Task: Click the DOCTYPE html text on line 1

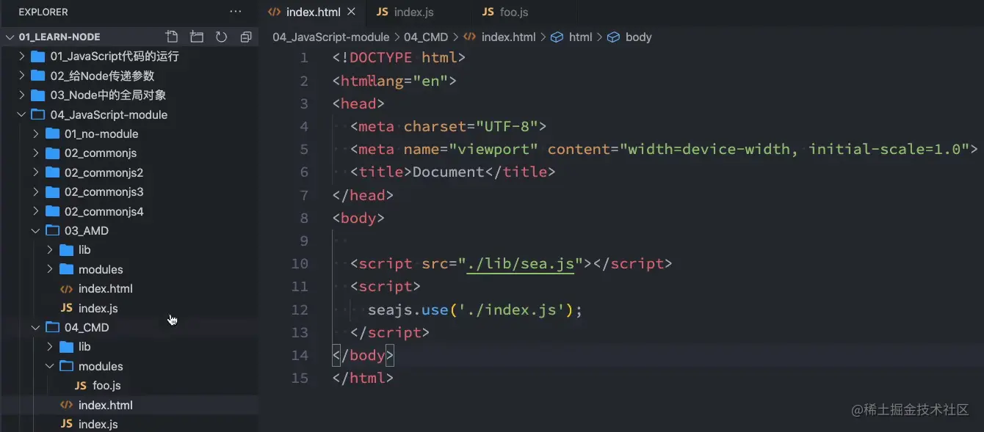Action: pyautogui.click(x=403, y=57)
